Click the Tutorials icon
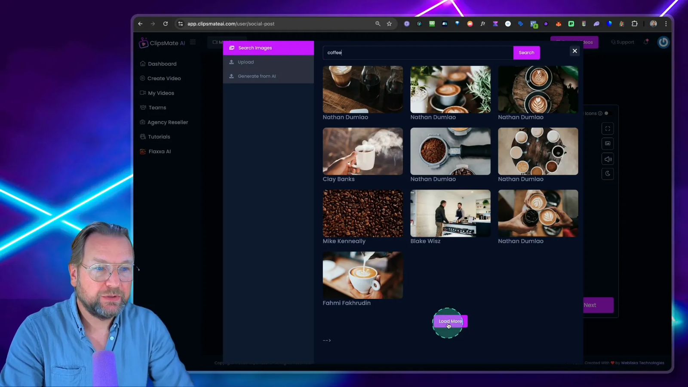 click(143, 137)
